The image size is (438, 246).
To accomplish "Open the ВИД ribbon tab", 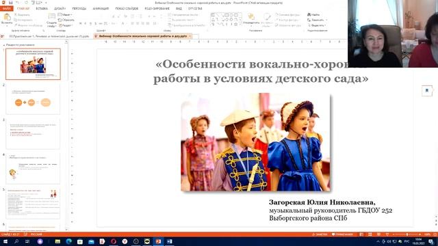I will click(x=179, y=9).
